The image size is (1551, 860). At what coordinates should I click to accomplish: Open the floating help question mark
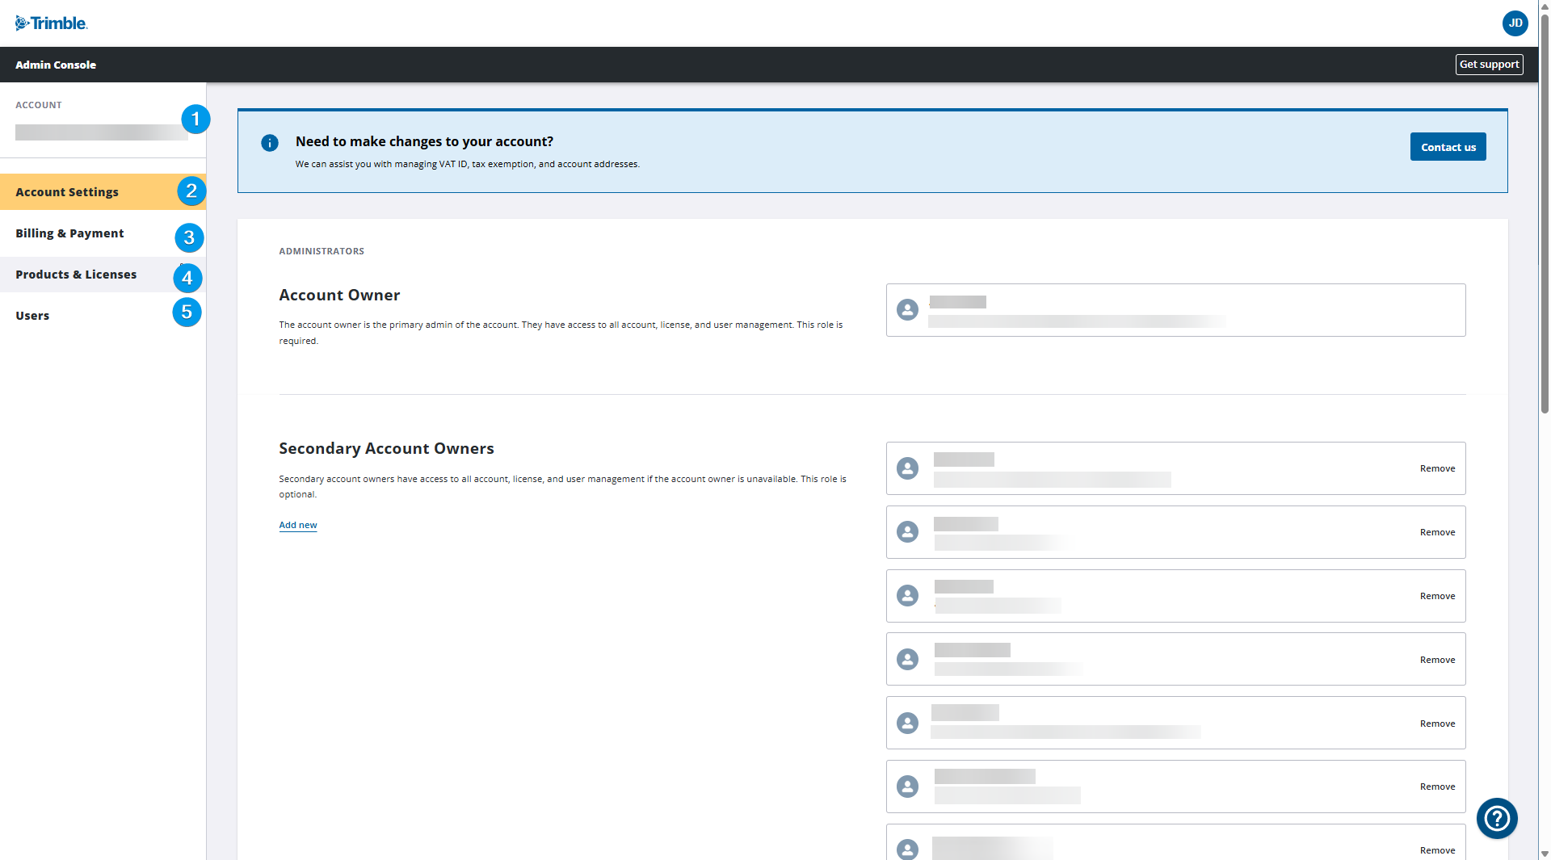tap(1497, 818)
